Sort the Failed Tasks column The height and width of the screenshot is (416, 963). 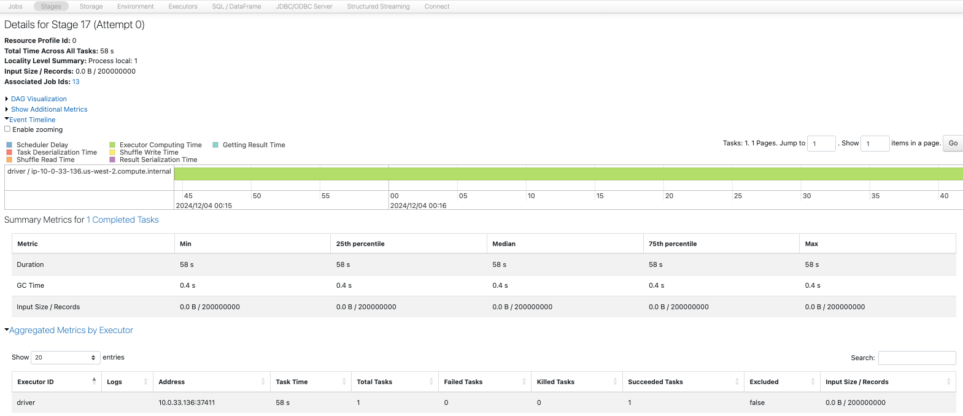click(x=485, y=382)
